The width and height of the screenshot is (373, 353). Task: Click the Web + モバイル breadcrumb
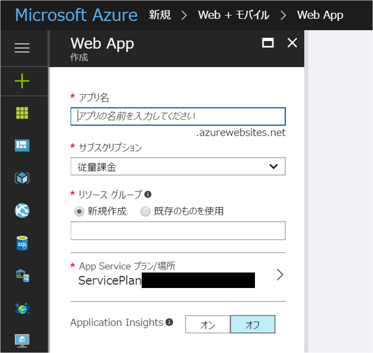point(234,15)
